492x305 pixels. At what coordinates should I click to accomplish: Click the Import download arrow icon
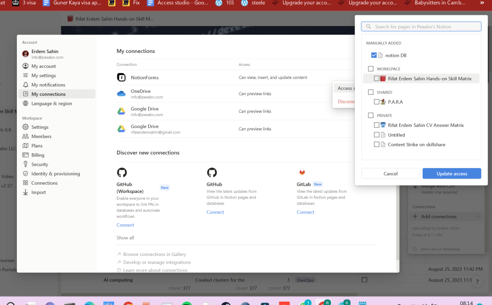(25, 192)
